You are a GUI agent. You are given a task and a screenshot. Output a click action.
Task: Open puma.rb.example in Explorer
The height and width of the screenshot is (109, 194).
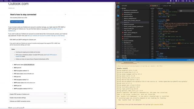point(129,41)
